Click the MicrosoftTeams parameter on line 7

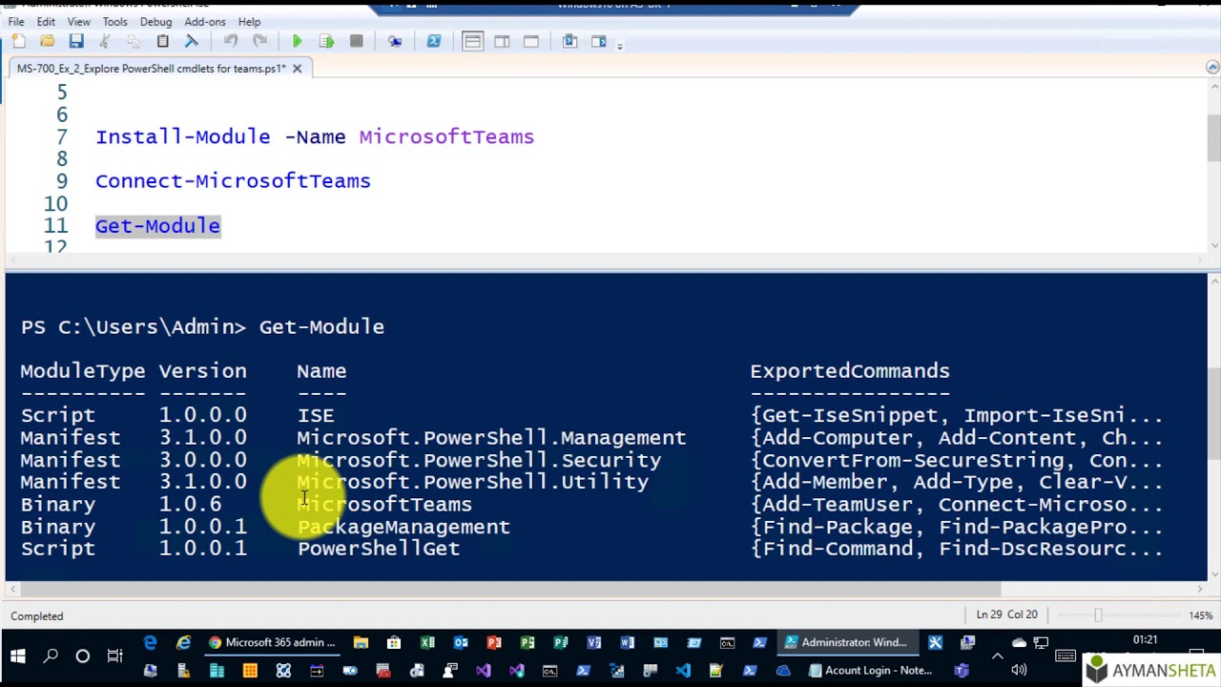click(x=446, y=137)
